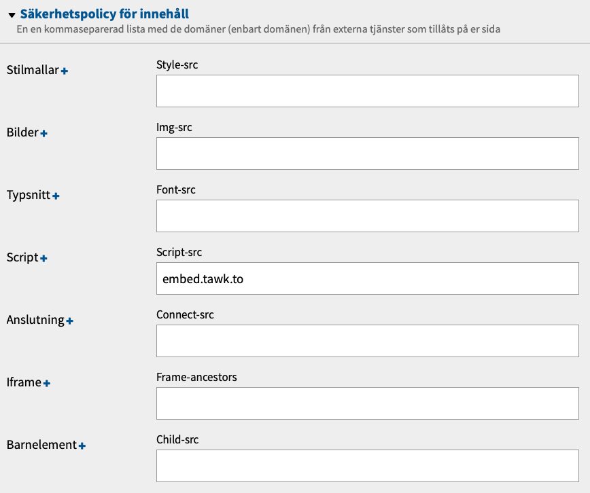Click the plus icon next to Anslutning

(70, 321)
